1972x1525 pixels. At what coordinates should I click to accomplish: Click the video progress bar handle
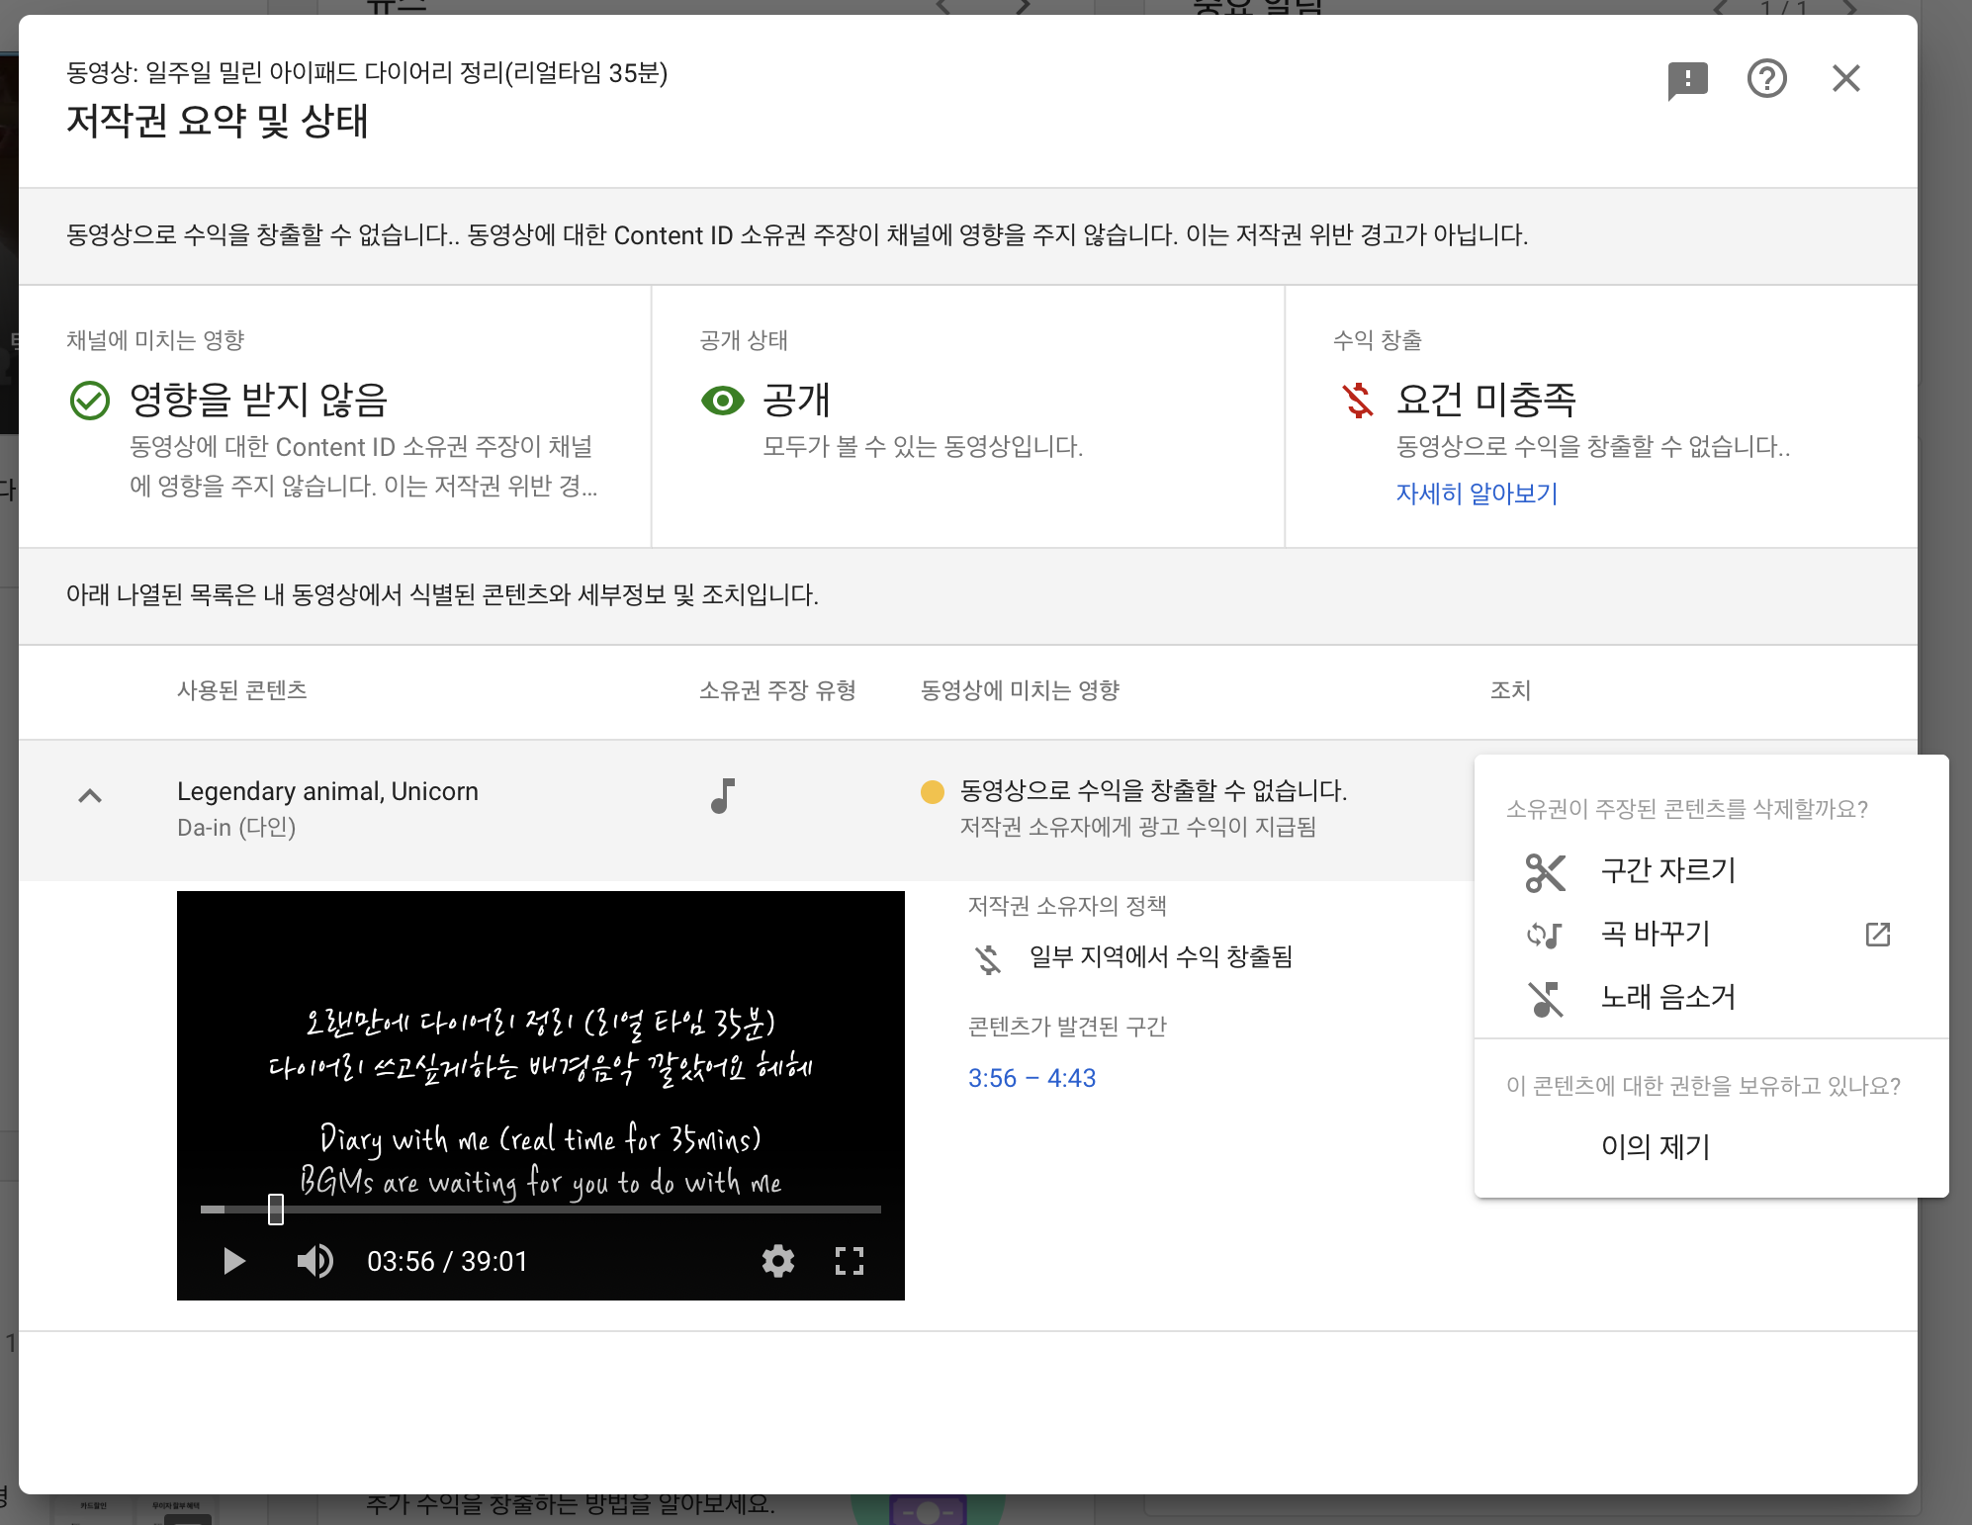coord(276,1209)
